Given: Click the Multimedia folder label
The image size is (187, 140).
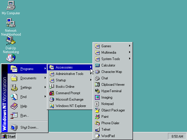Looking at the screenshot, I should pyautogui.click(x=109, y=52).
